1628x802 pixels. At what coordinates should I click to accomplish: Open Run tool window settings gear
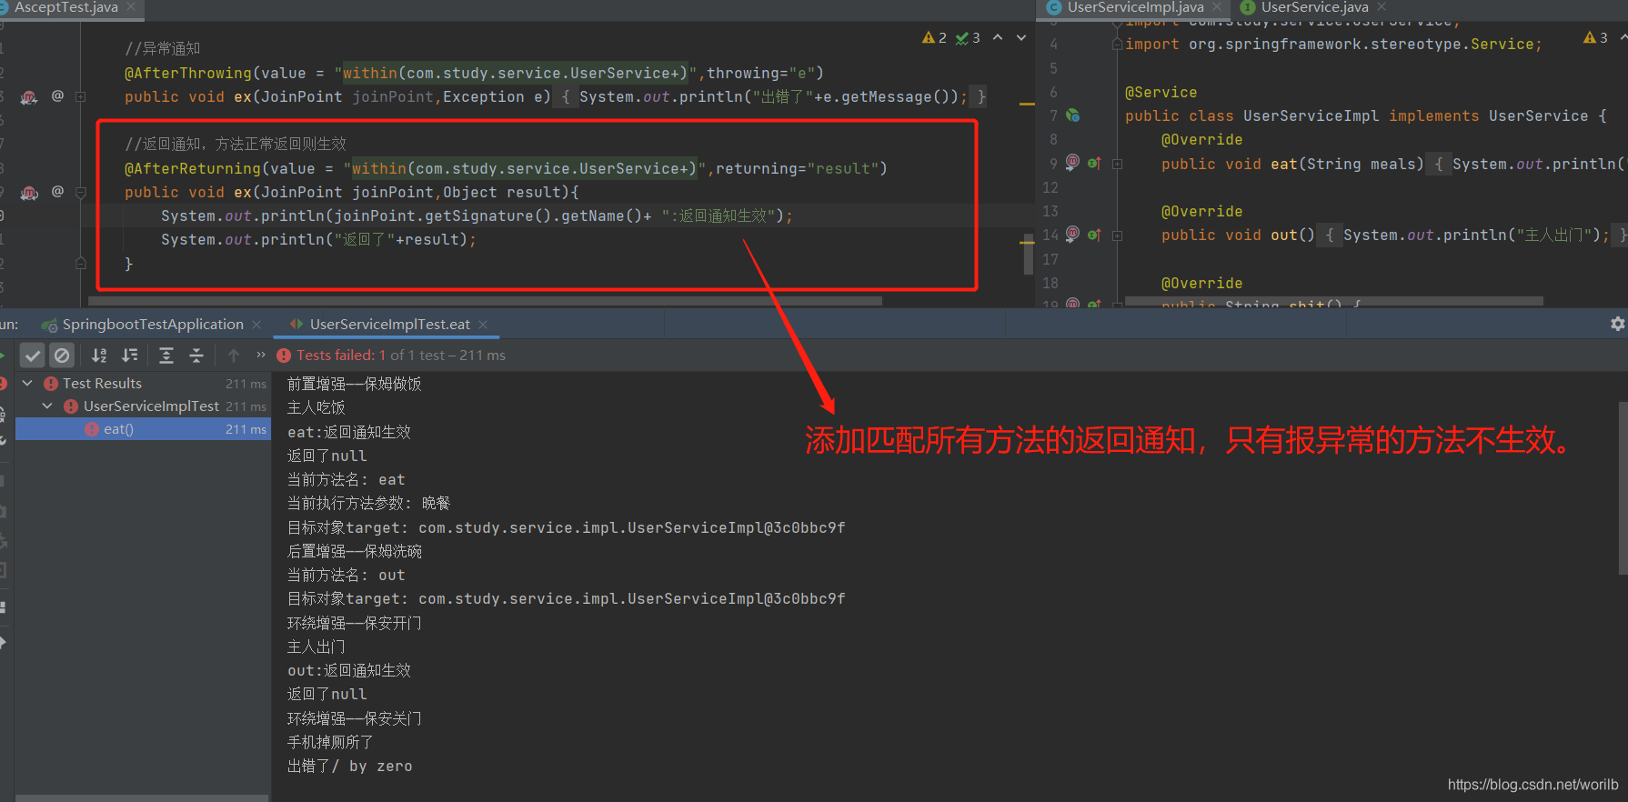click(1617, 324)
